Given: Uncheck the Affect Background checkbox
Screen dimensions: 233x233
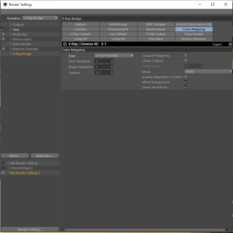Looking at the screenshot, I should [x=186, y=82].
